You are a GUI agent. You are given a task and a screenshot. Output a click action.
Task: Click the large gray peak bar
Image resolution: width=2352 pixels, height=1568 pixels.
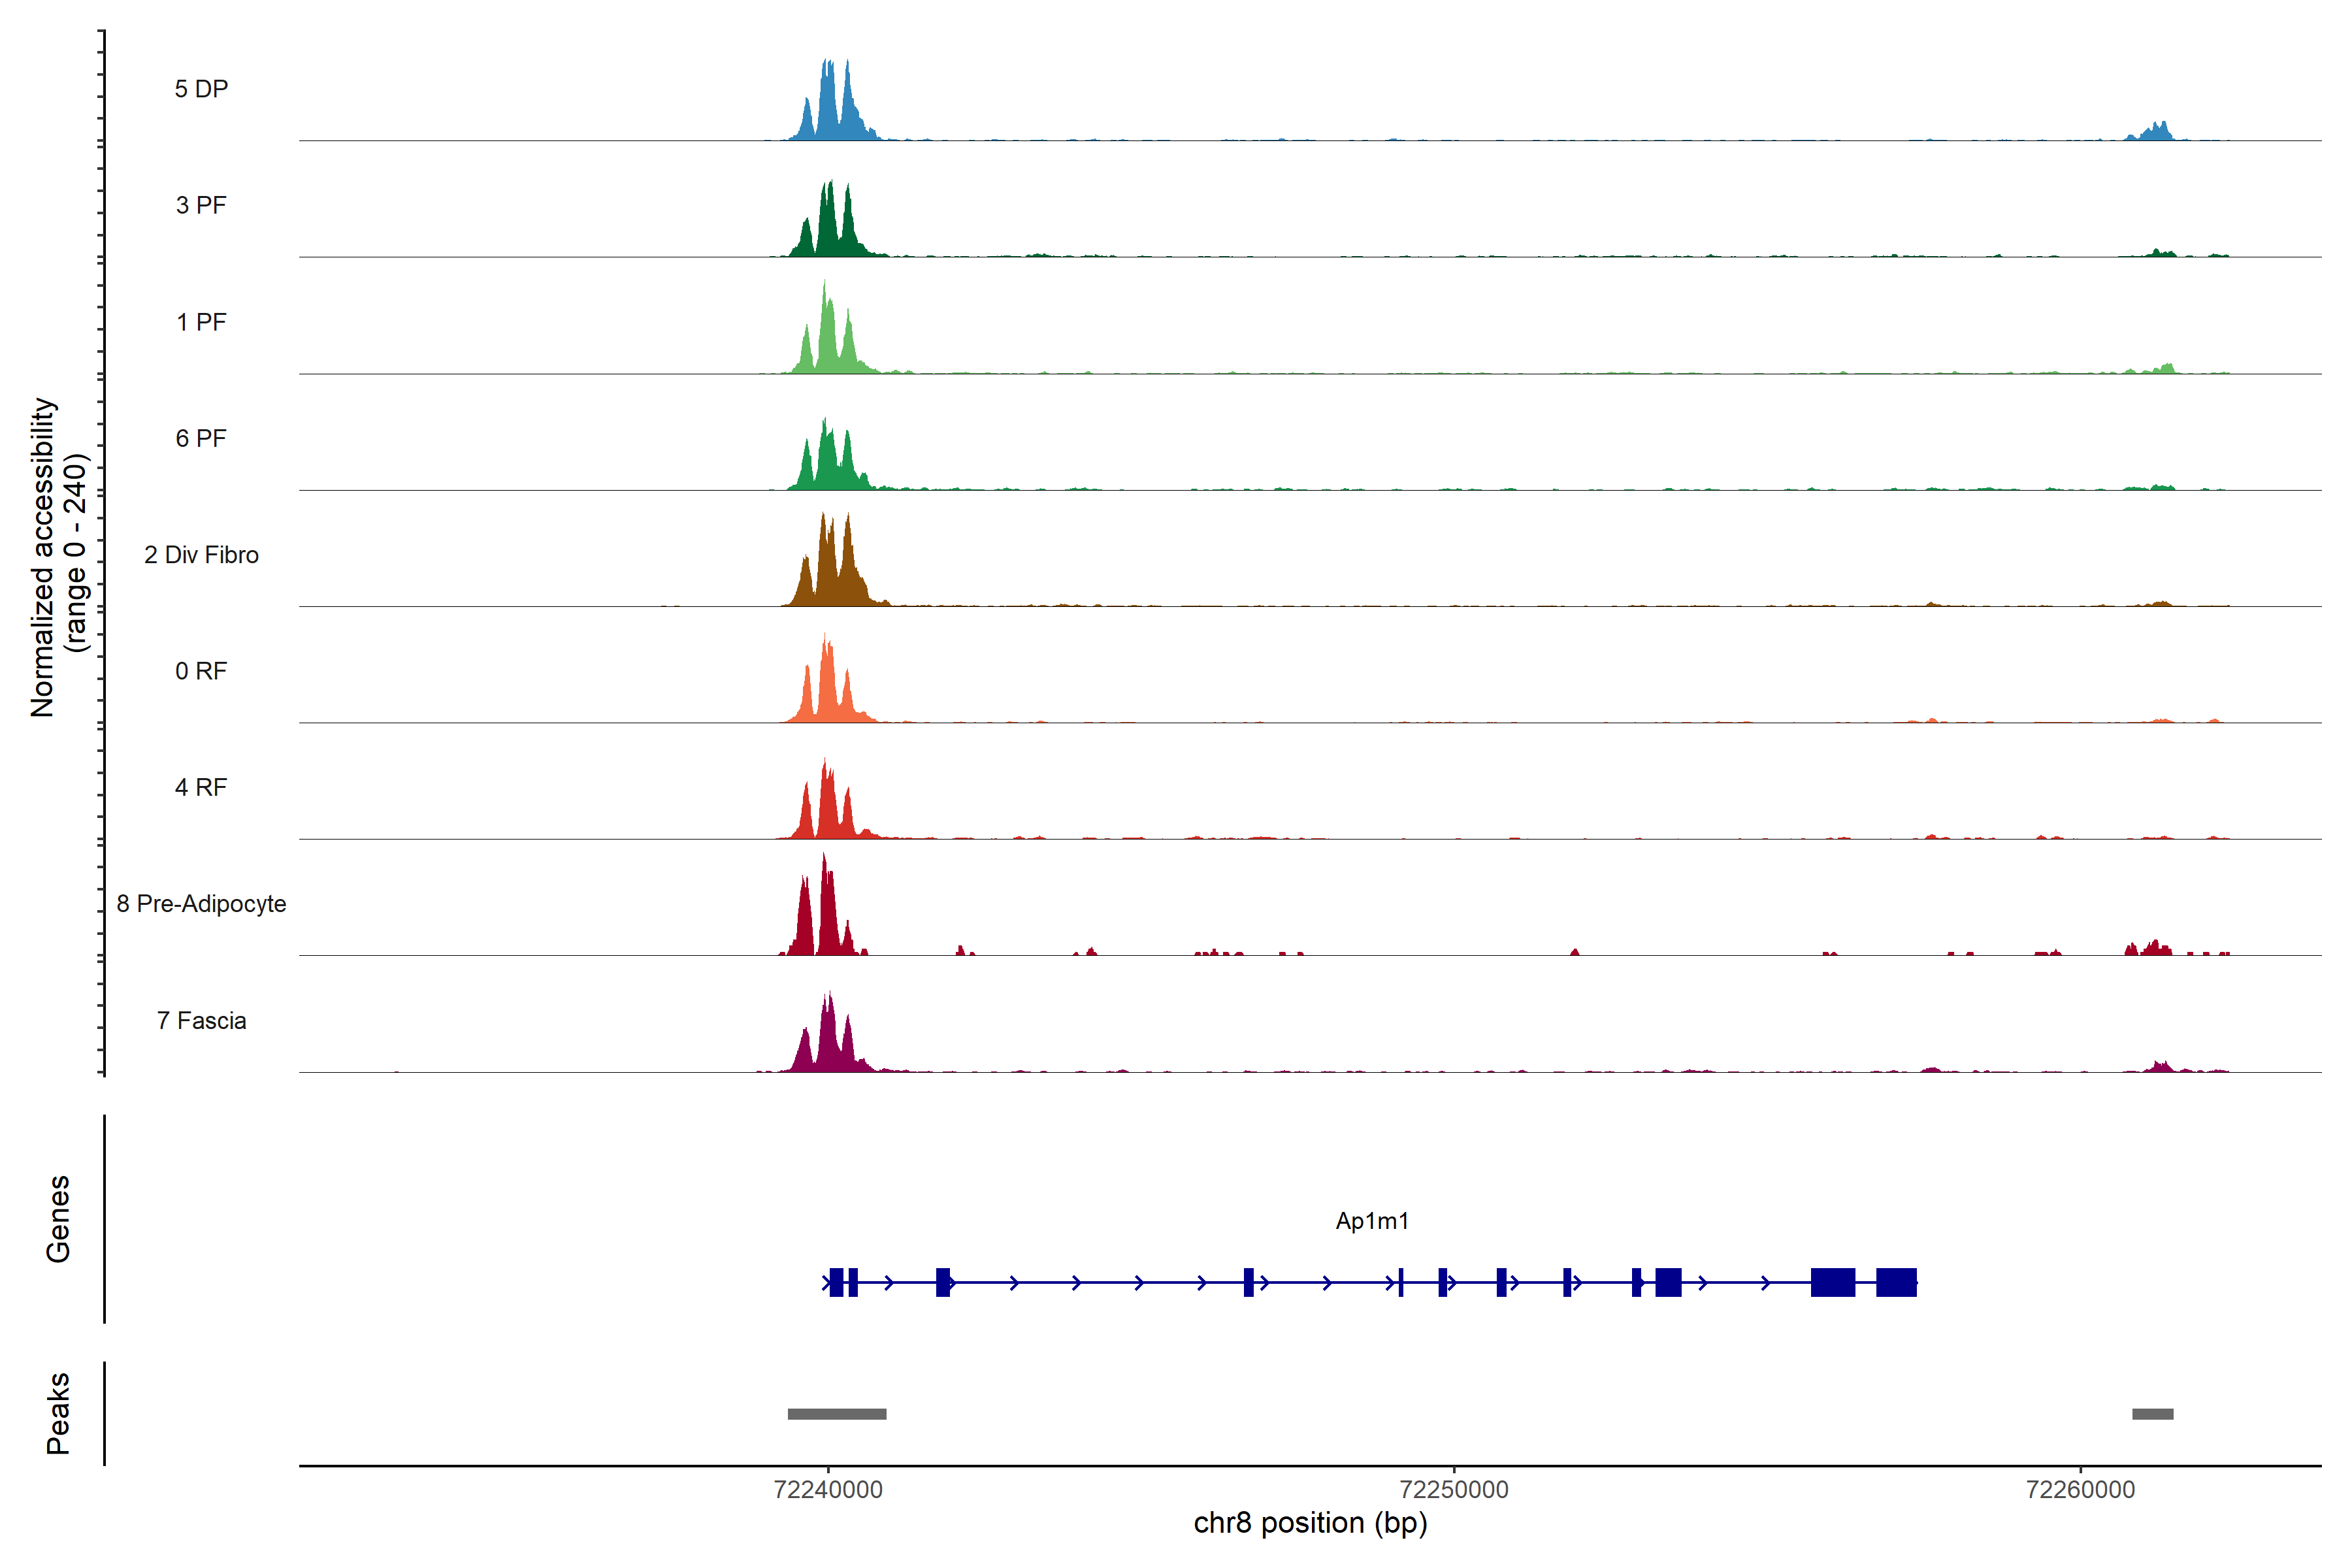(x=837, y=1414)
